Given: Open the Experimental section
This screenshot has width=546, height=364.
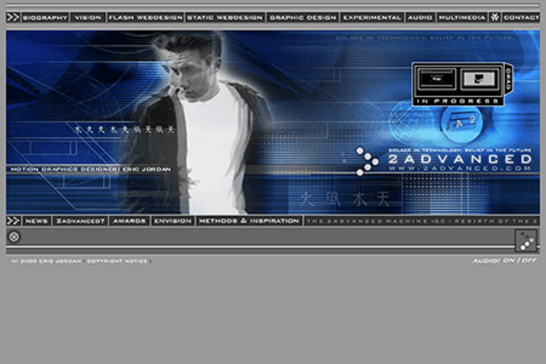Looking at the screenshot, I should (372, 18).
